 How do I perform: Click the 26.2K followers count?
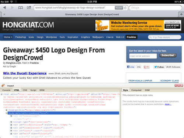[173, 67]
